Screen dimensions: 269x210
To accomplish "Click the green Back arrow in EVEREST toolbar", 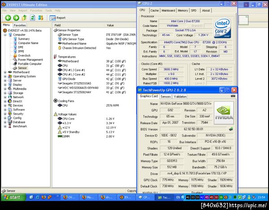I will pyautogui.click(x=9, y=18).
